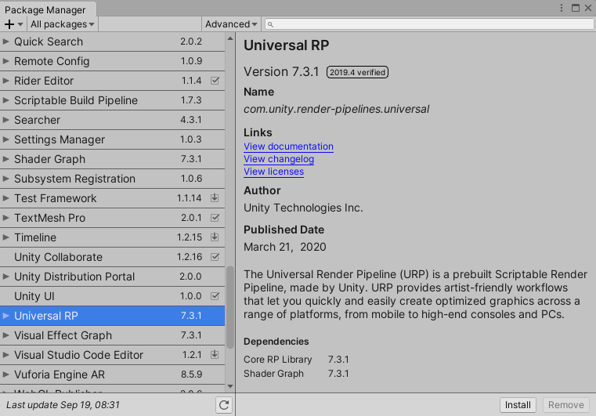Viewport: 596px width, 416px height.
Task: Open the All packages filter dropdown
Action: (62, 24)
